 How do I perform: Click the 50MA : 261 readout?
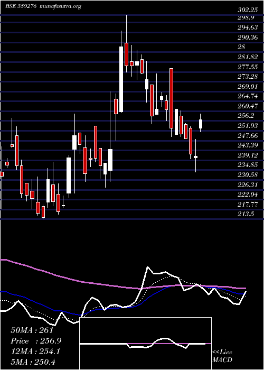[32, 330]
